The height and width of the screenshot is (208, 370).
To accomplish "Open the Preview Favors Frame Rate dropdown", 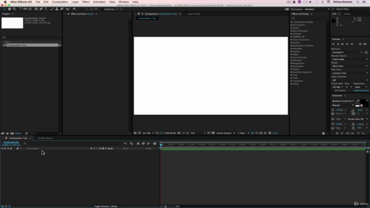I will 350,59.
